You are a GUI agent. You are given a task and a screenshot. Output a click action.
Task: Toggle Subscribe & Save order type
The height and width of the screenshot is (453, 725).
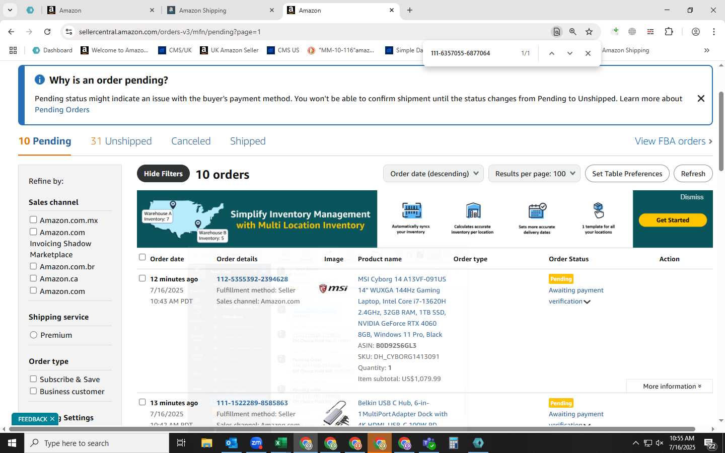click(33, 379)
